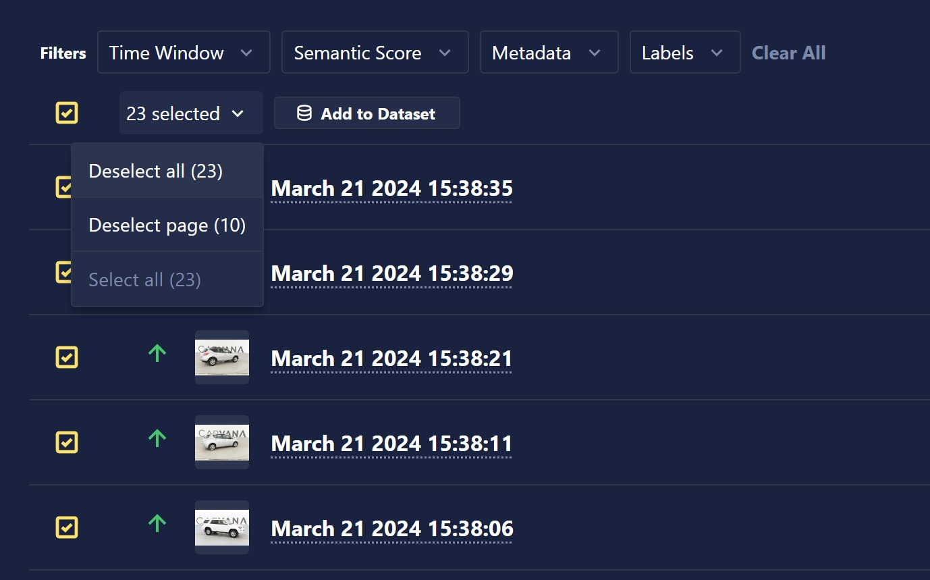Expand the Labels filter dropdown
This screenshot has width=930, height=580.
pyautogui.click(x=685, y=52)
